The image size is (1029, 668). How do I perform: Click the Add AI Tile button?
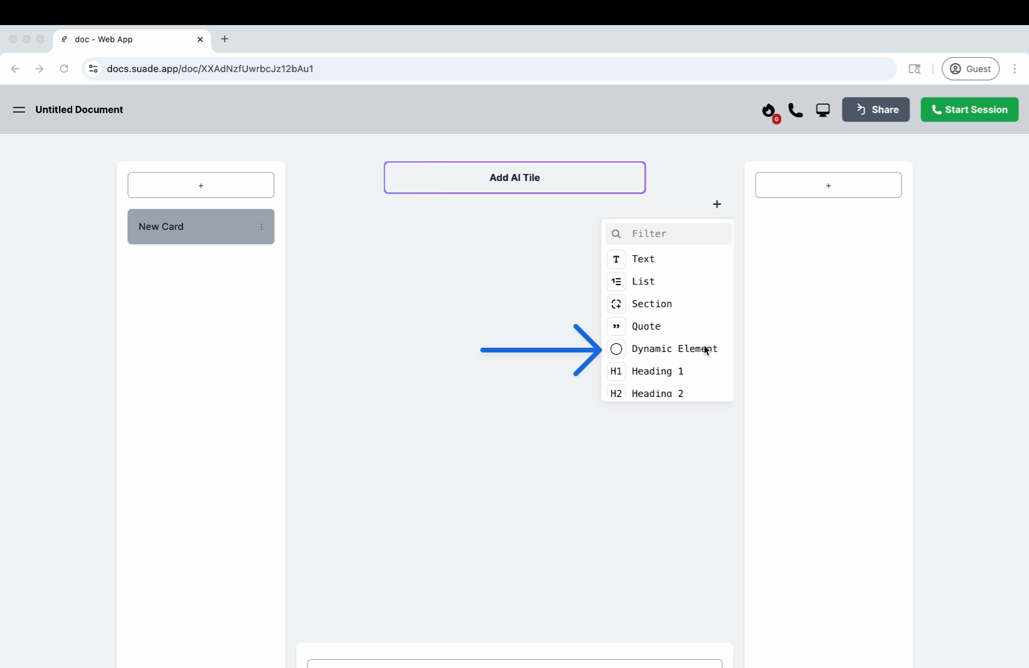click(x=515, y=177)
